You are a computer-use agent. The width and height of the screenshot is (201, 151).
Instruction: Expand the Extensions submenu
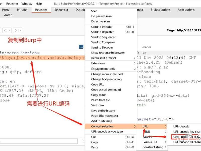click(111, 63)
